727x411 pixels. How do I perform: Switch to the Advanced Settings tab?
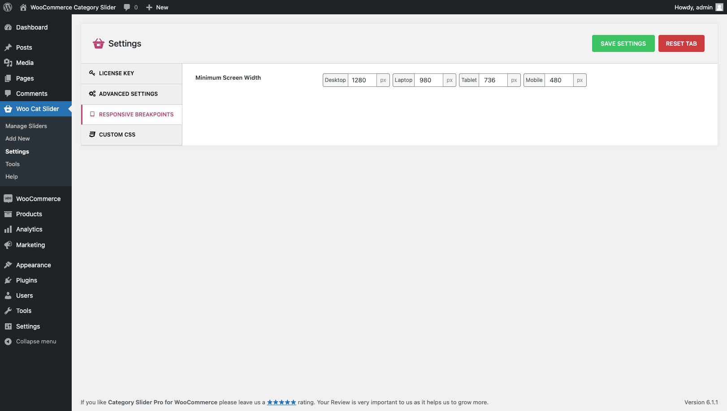(x=131, y=94)
